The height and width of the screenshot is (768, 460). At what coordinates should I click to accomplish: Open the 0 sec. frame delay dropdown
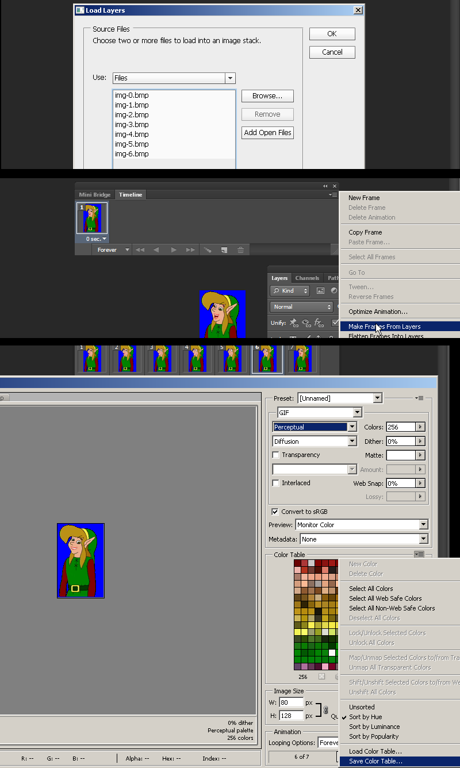tap(96, 239)
